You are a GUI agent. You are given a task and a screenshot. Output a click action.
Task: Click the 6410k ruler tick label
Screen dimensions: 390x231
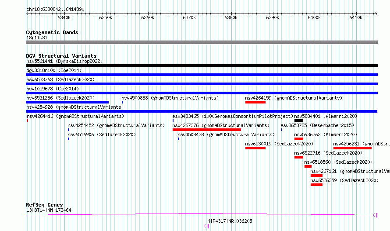pyautogui.click(x=356, y=17)
